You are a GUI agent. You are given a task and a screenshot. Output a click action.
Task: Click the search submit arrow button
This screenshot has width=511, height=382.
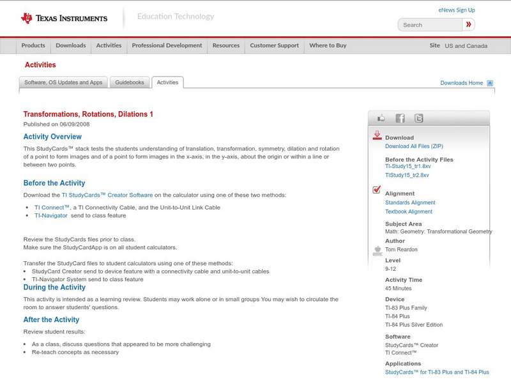click(468, 24)
